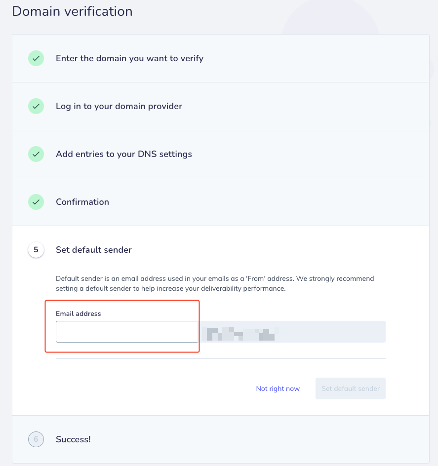Click checkmark icon beside "Add entries to your DNS settings"
Image resolution: width=438 pixels, height=466 pixels.
click(36, 154)
